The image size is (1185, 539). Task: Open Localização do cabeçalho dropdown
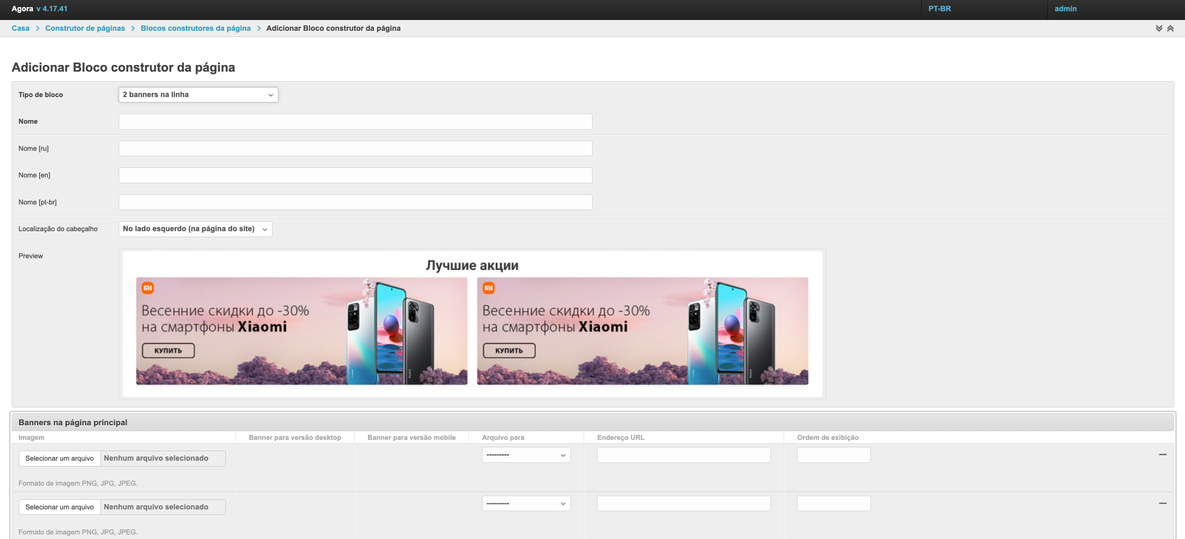point(195,229)
